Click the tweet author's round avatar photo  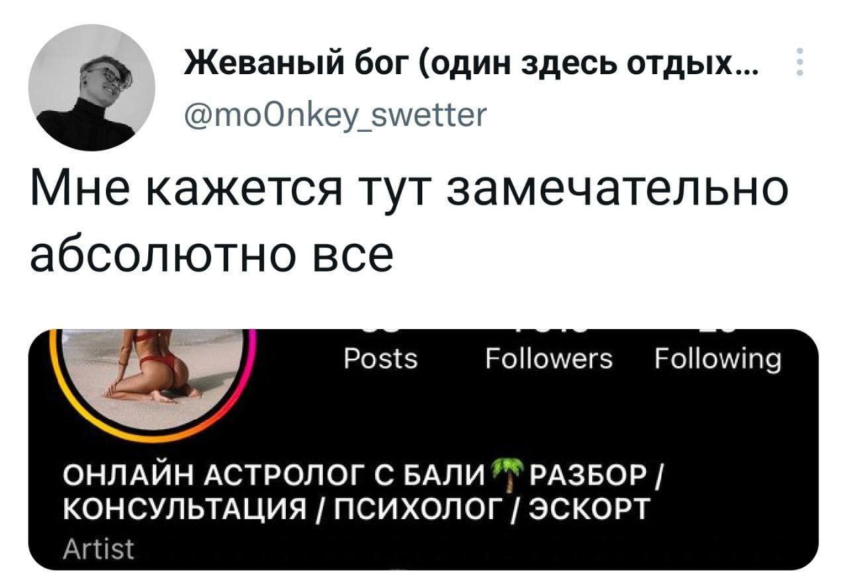pyautogui.click(x=92, y=88)
